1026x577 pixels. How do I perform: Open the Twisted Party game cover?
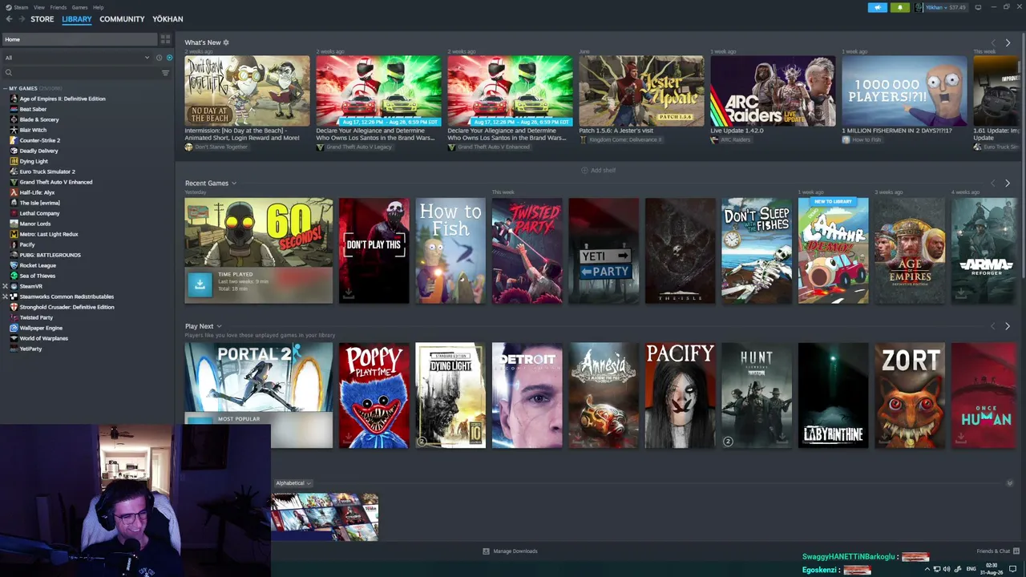[x=527, y=251]
